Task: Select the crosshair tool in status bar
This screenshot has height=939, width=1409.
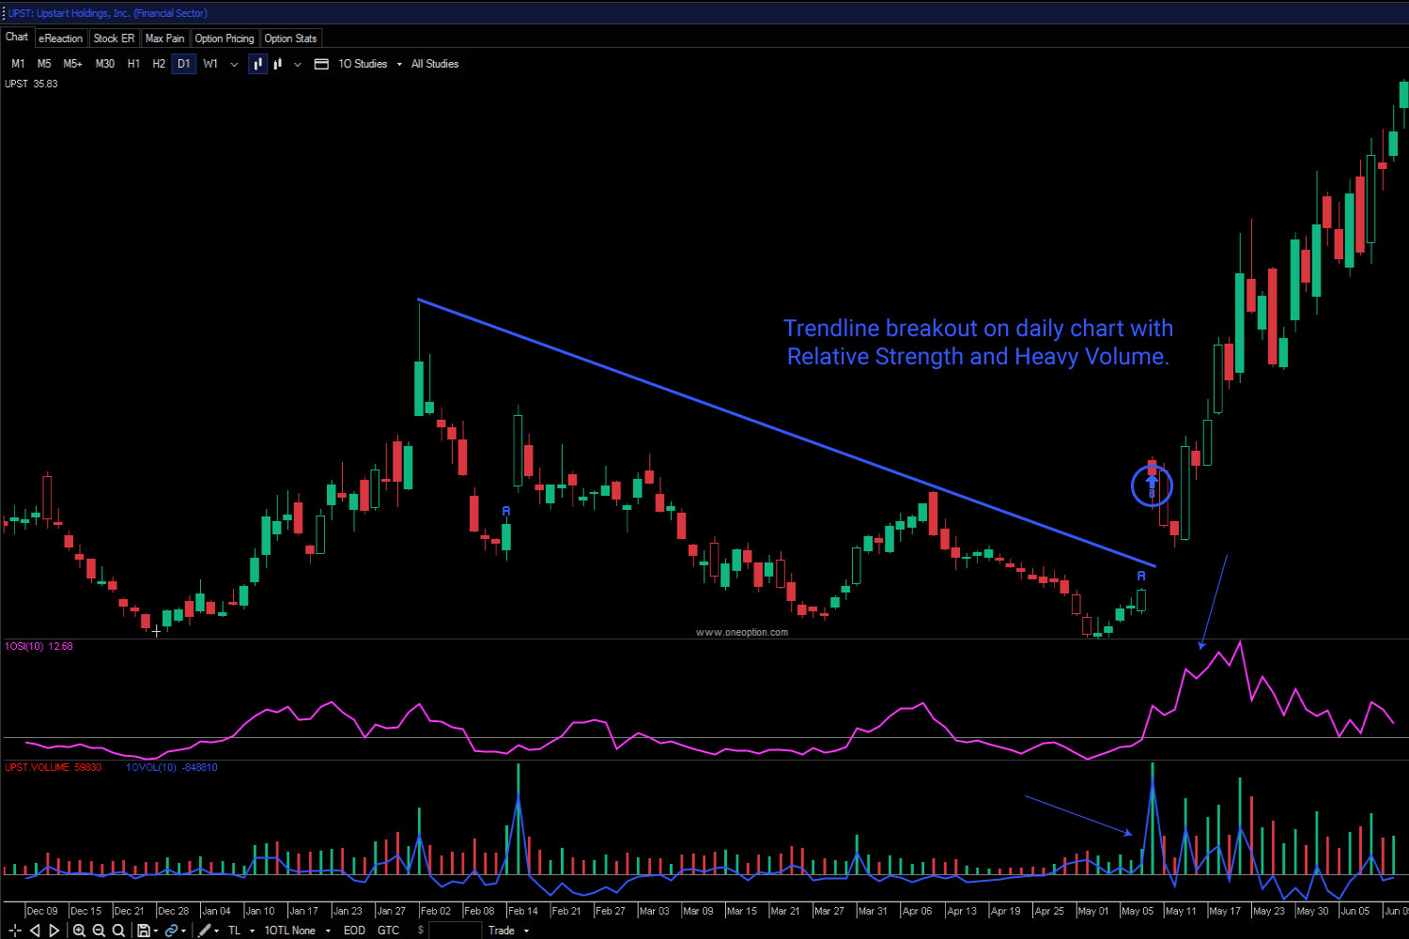Action: 14,930
